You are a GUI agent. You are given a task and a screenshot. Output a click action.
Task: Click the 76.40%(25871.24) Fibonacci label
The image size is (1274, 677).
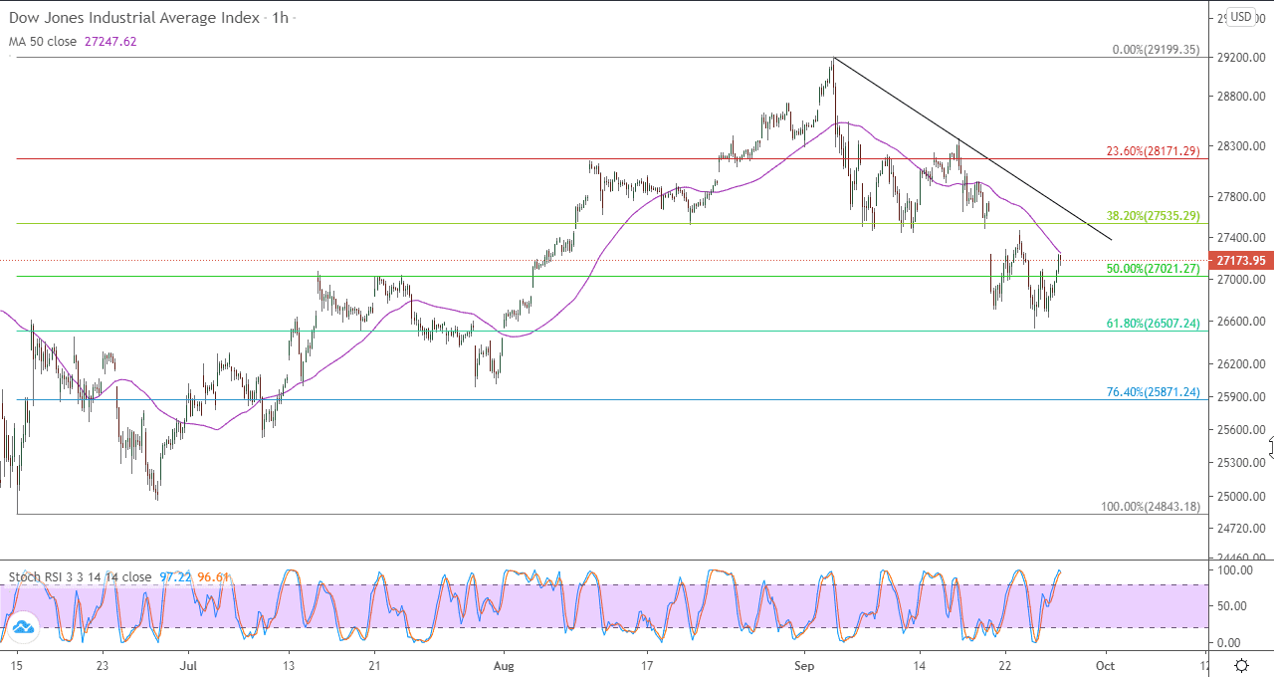click(1154, 392)
